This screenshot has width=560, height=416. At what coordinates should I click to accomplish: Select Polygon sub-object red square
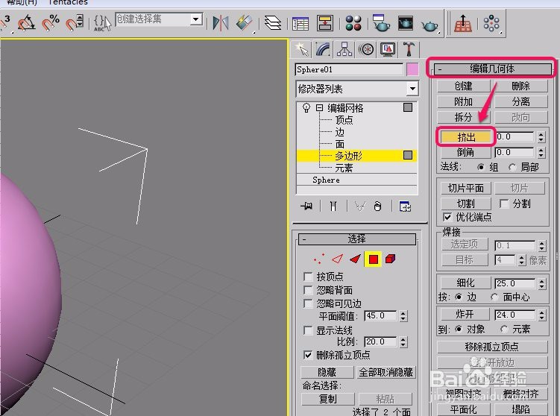[x=374, y=259]
